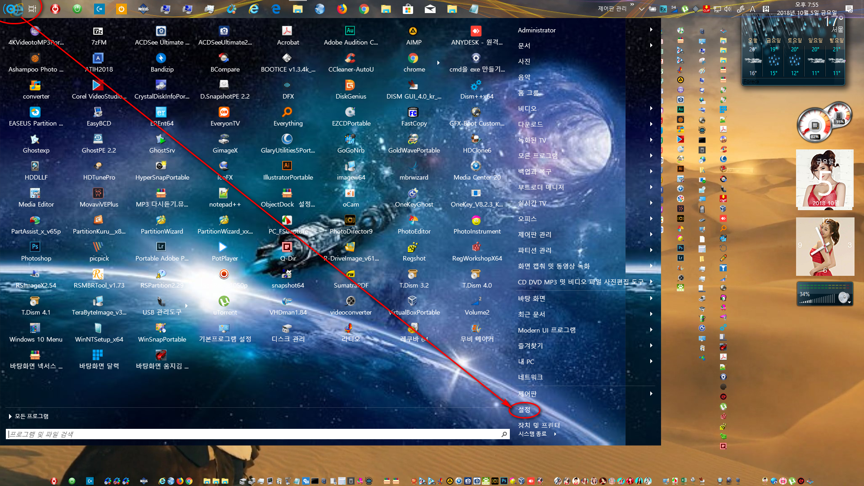Open SumatraPDF reader

351,279
